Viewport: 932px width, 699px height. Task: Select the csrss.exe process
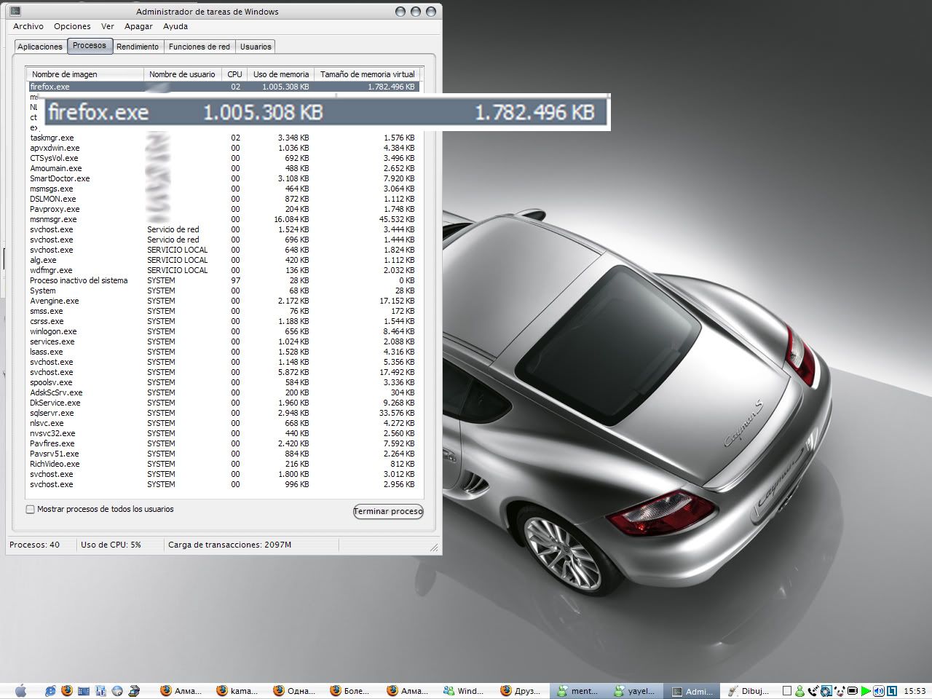pyautogui.click(x=223, y=321)
